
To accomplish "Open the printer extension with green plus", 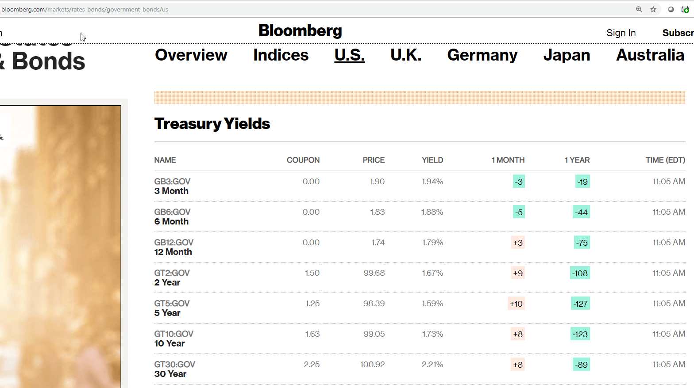I will click(x=685, y=9).
